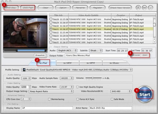Viewport: 158px width, 114px height.
Task: Click the preview trim range slider
Action: pyautogui.click(x=31, y=50)
